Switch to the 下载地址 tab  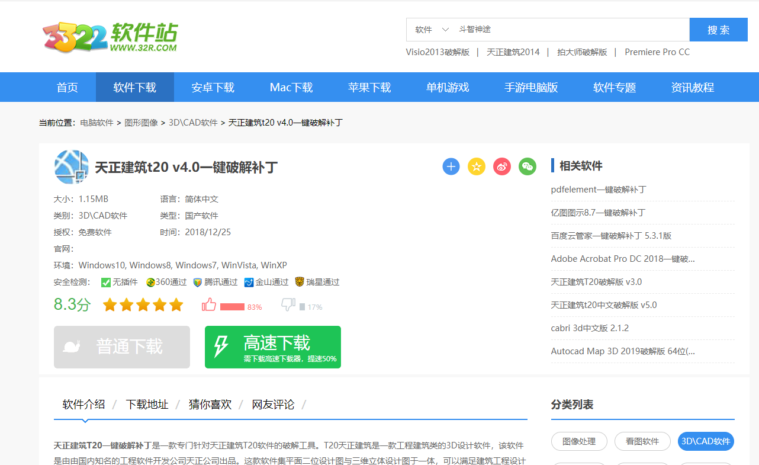[147, 405]
